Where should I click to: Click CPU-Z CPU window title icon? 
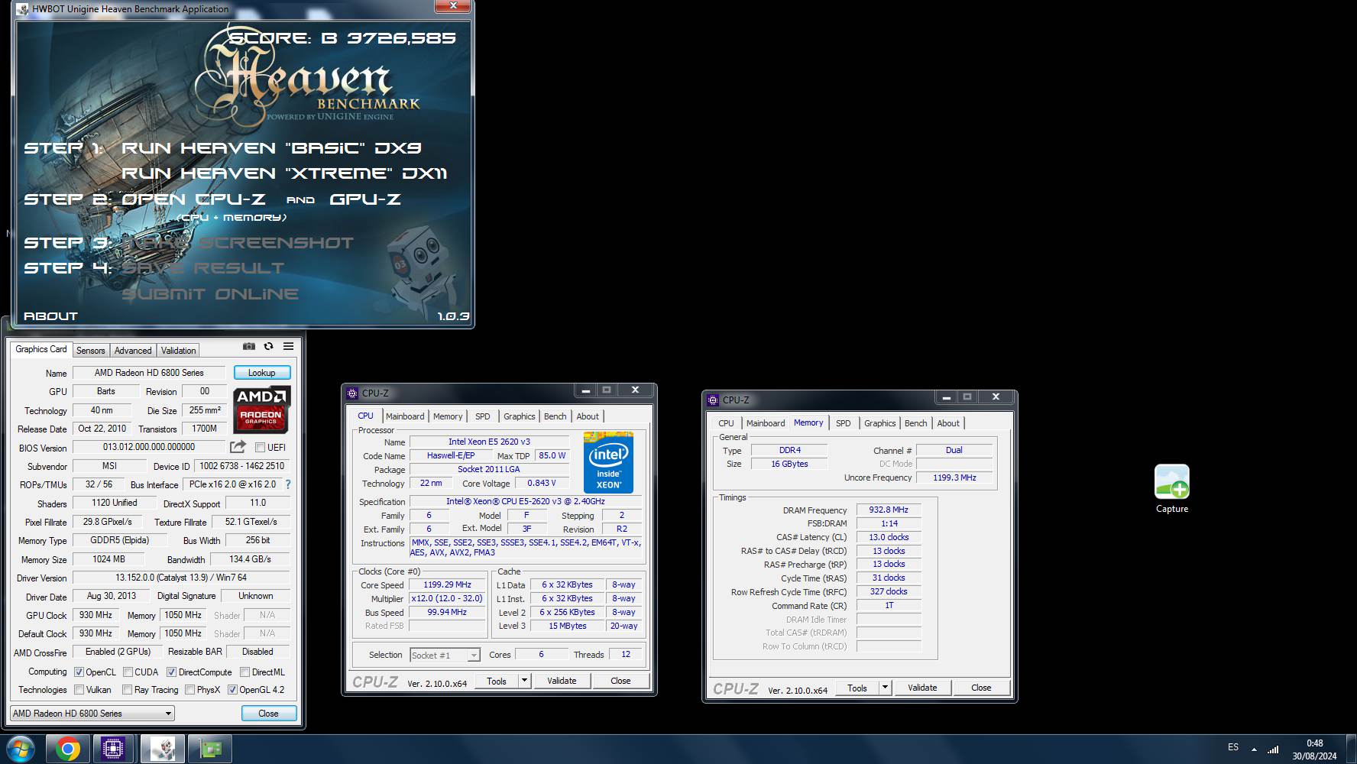click(352, 393)
